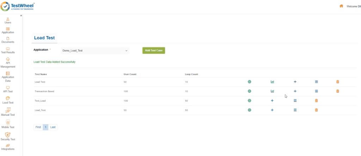Screen dimensions: 361x156
Task: Click the home icon in header
Action: tap(341, 6)
